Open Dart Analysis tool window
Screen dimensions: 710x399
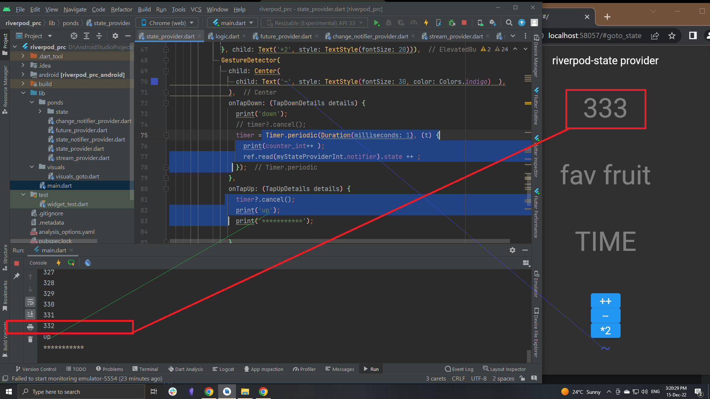(186, 369)
